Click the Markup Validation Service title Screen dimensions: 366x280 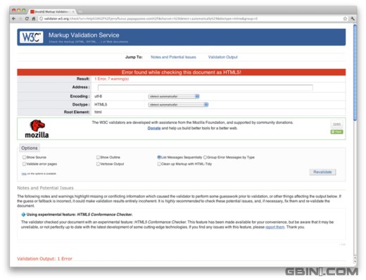pos(84,35)
